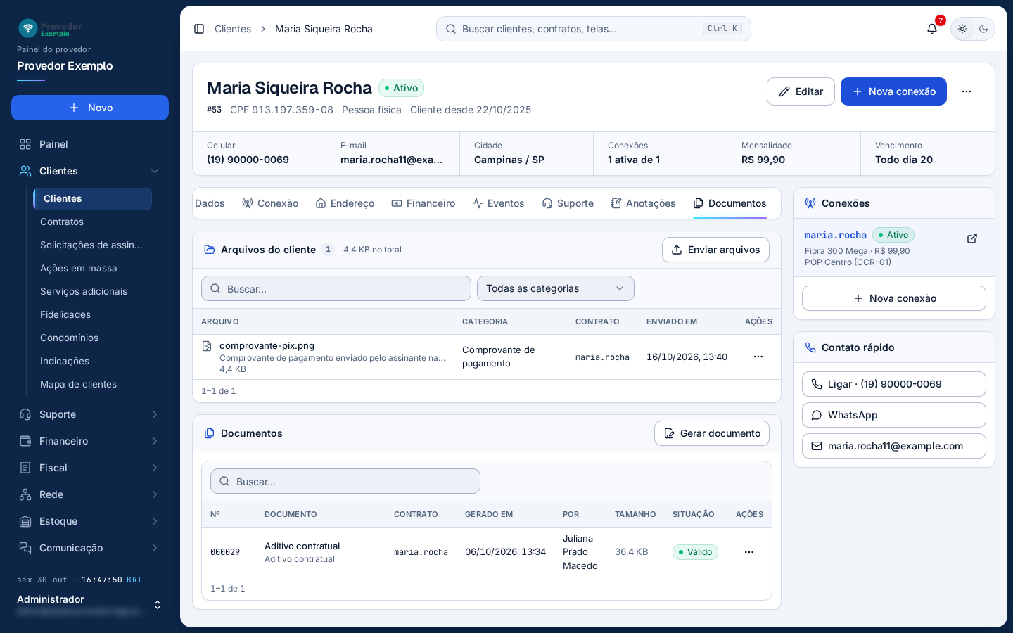The height and width of the screenshot is (633, 1013).
Task: Click the WhatsApp quick contact button
Action: (x=894, y=415)
